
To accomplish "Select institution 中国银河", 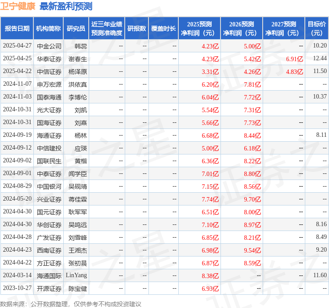I will 49,187.
